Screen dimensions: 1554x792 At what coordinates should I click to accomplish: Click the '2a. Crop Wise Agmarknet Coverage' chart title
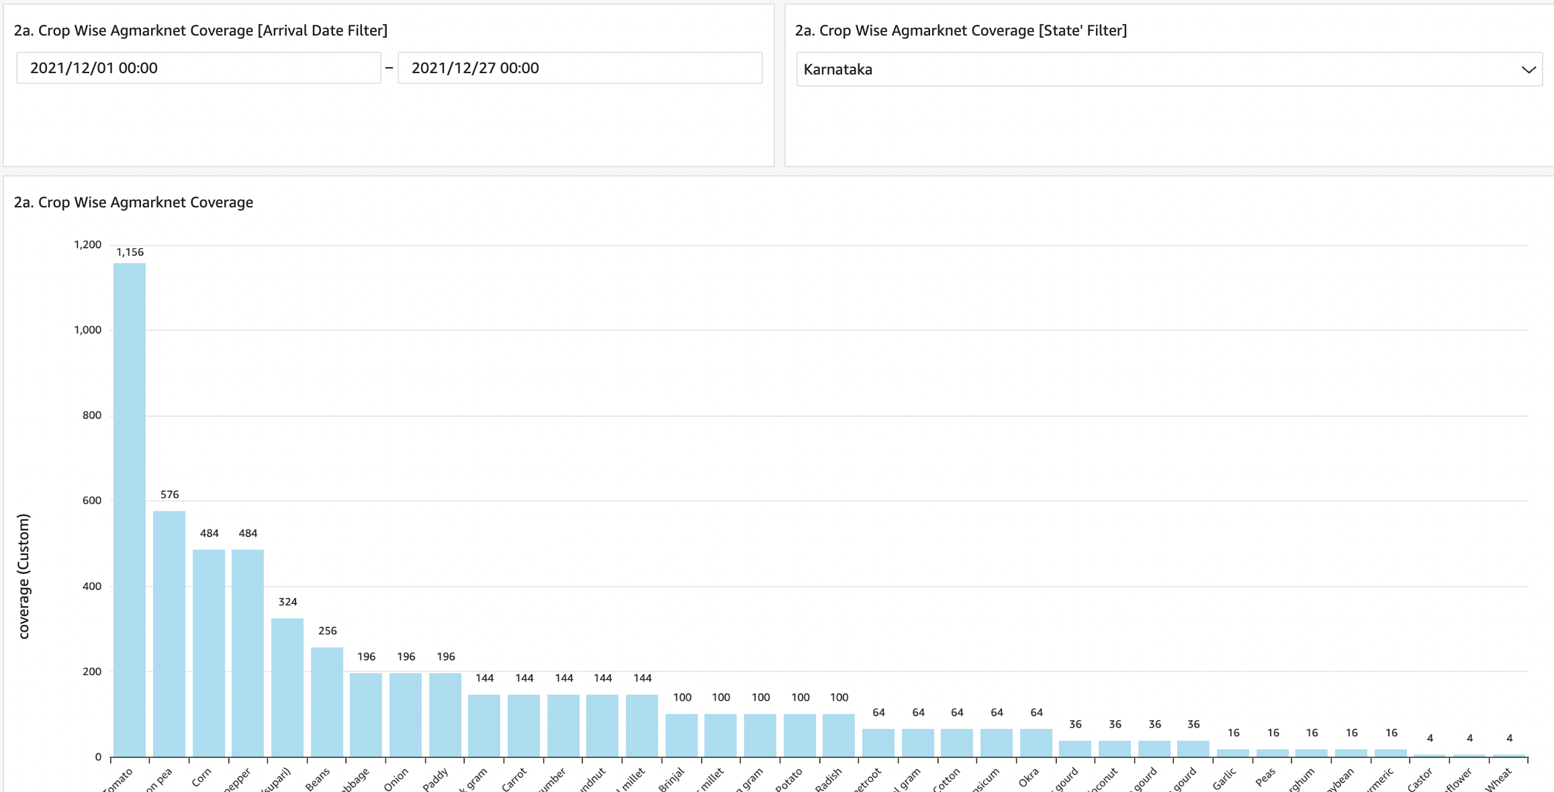134,202
